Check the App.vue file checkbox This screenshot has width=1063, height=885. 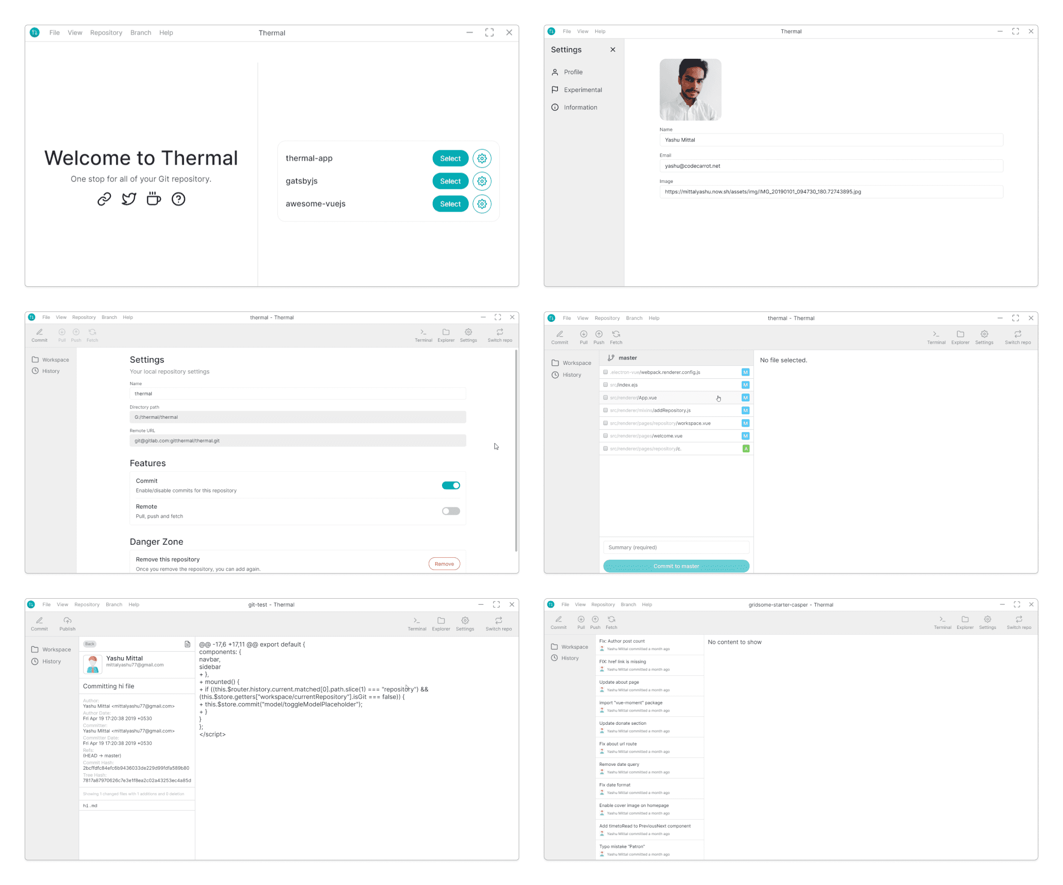pos(605,398)
